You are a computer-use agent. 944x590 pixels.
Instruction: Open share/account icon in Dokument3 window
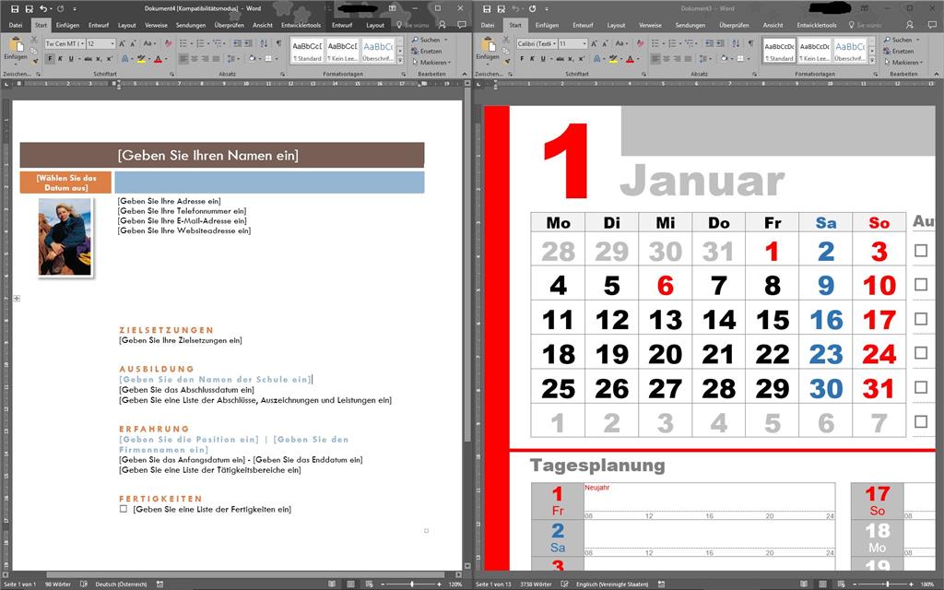coord(909,25)
